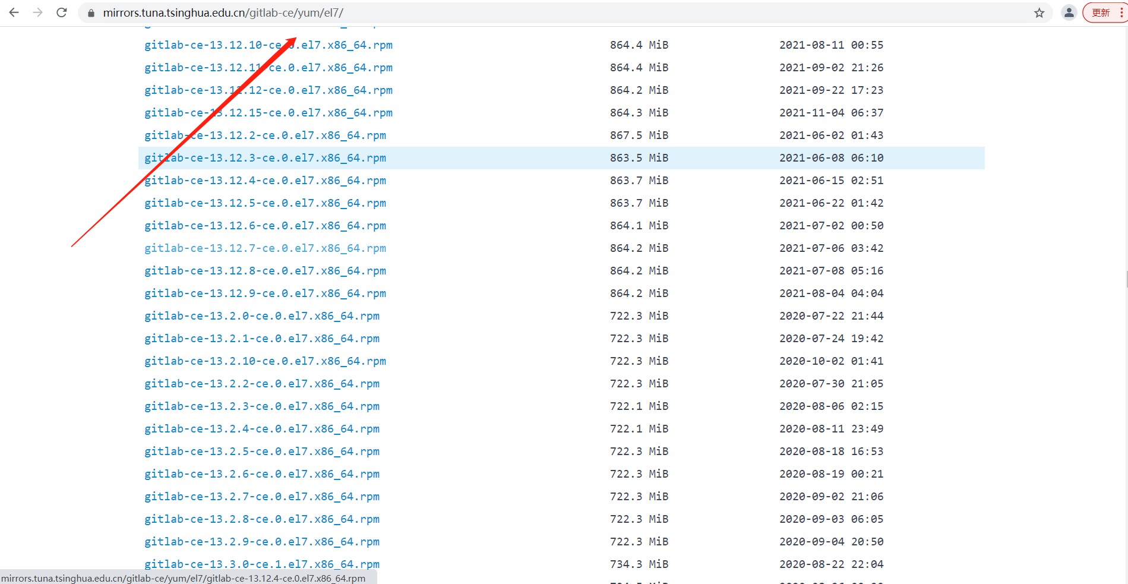Image resolution: width=1128 pixels, height=584 pixels.
Task: Download gitlab-ce-13.2.7-ce.0.el7.x86_64.rpm
Action: click(262, 497)
